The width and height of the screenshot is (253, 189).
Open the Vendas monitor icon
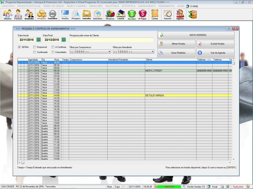click(x=65, y=14)
